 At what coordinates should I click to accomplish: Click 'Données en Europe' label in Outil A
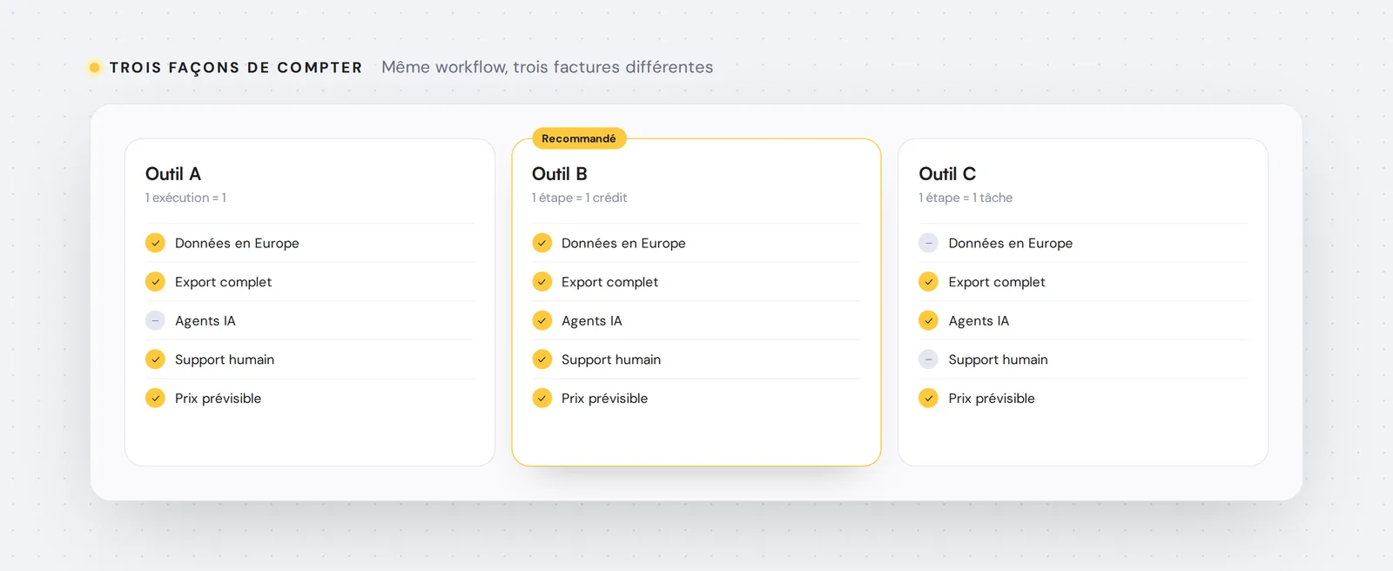(237, 244)
